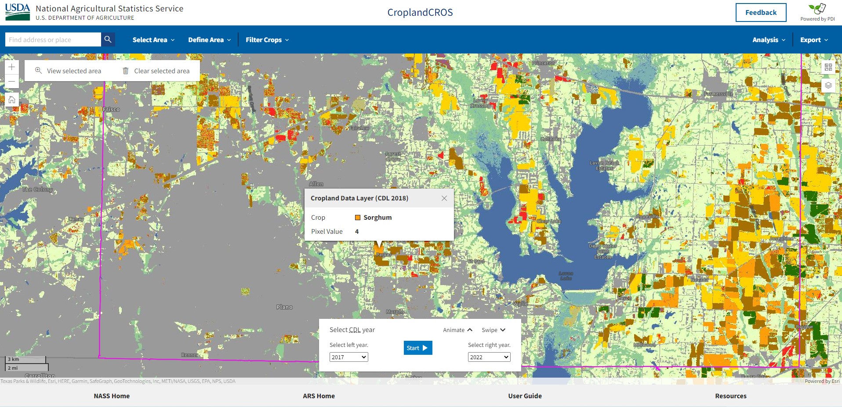Viewport: 842px width, 407px height.
Task: Click the Wylie label on map
Action: [x=520, y=303]
